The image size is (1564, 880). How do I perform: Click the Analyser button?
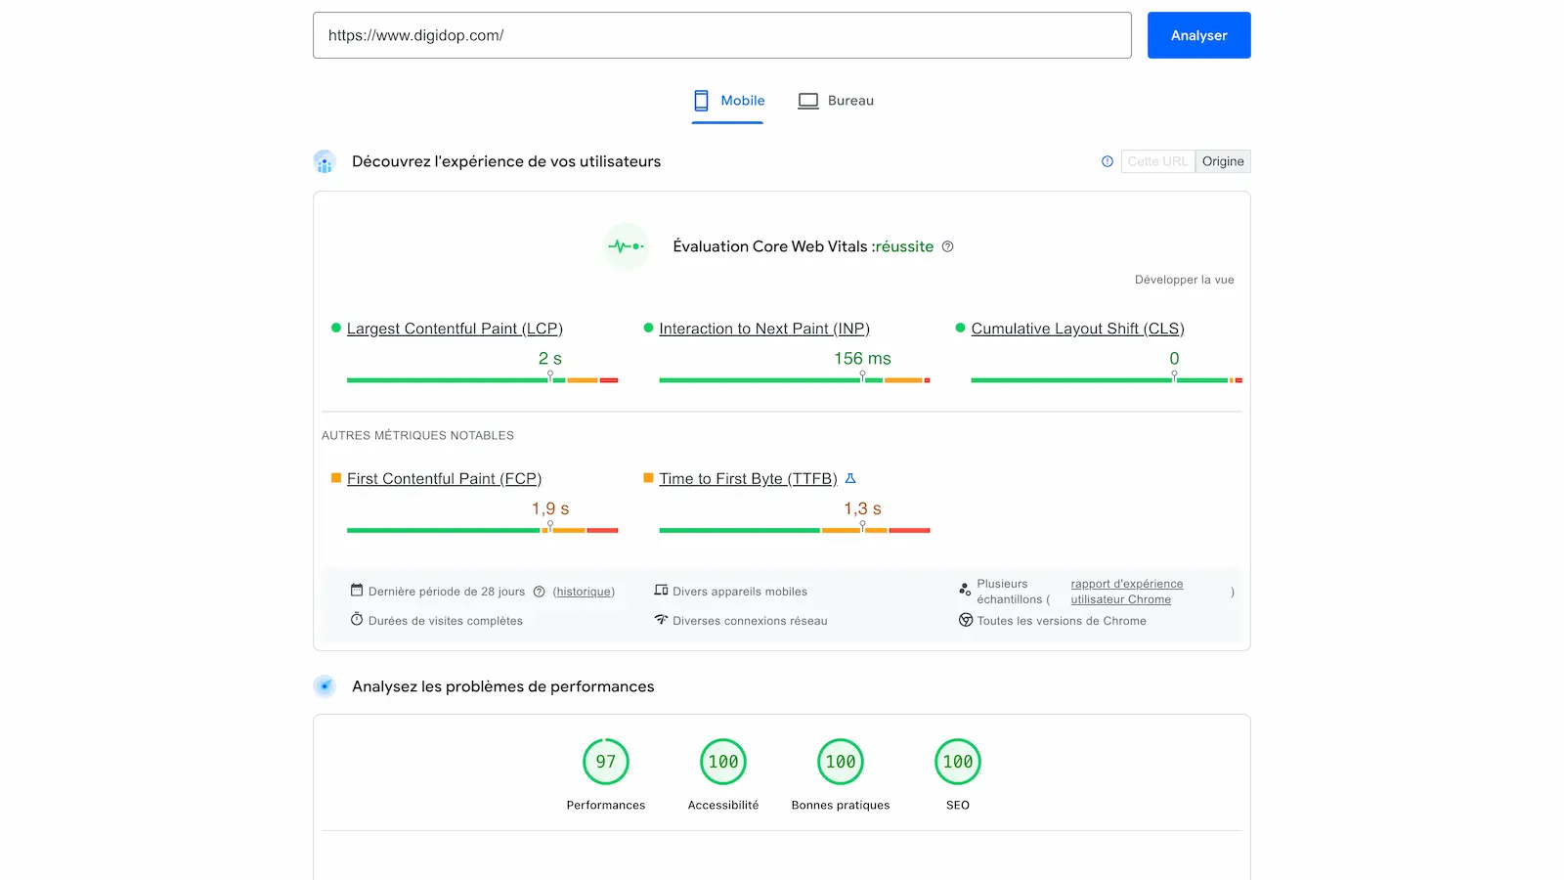1198,35
